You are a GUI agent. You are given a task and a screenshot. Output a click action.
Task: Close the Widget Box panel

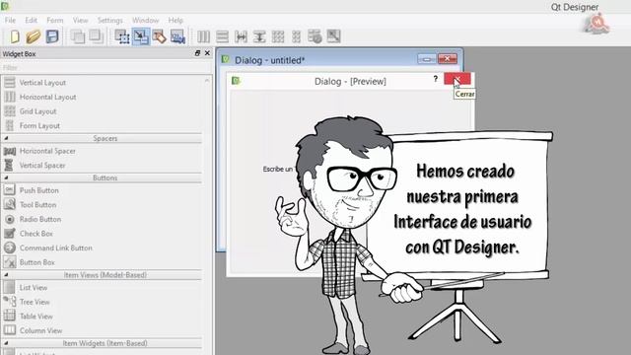point(207,53)
